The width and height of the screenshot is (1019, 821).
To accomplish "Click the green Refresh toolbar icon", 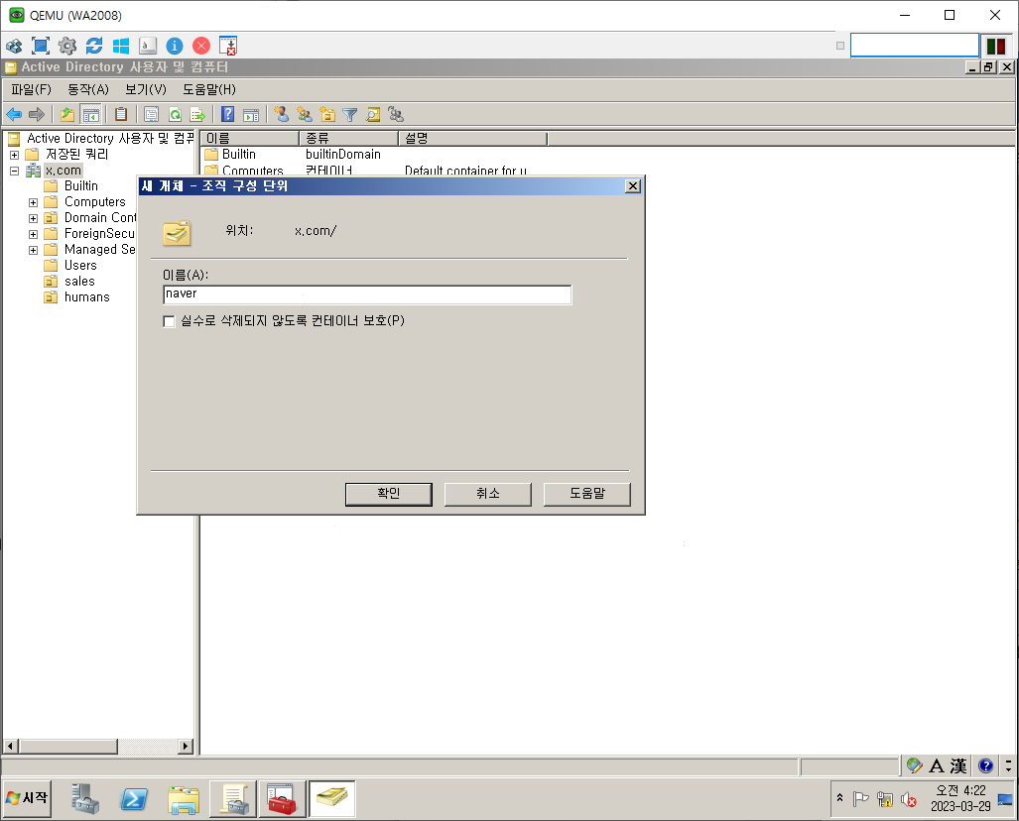I will (x=175, y=115).
